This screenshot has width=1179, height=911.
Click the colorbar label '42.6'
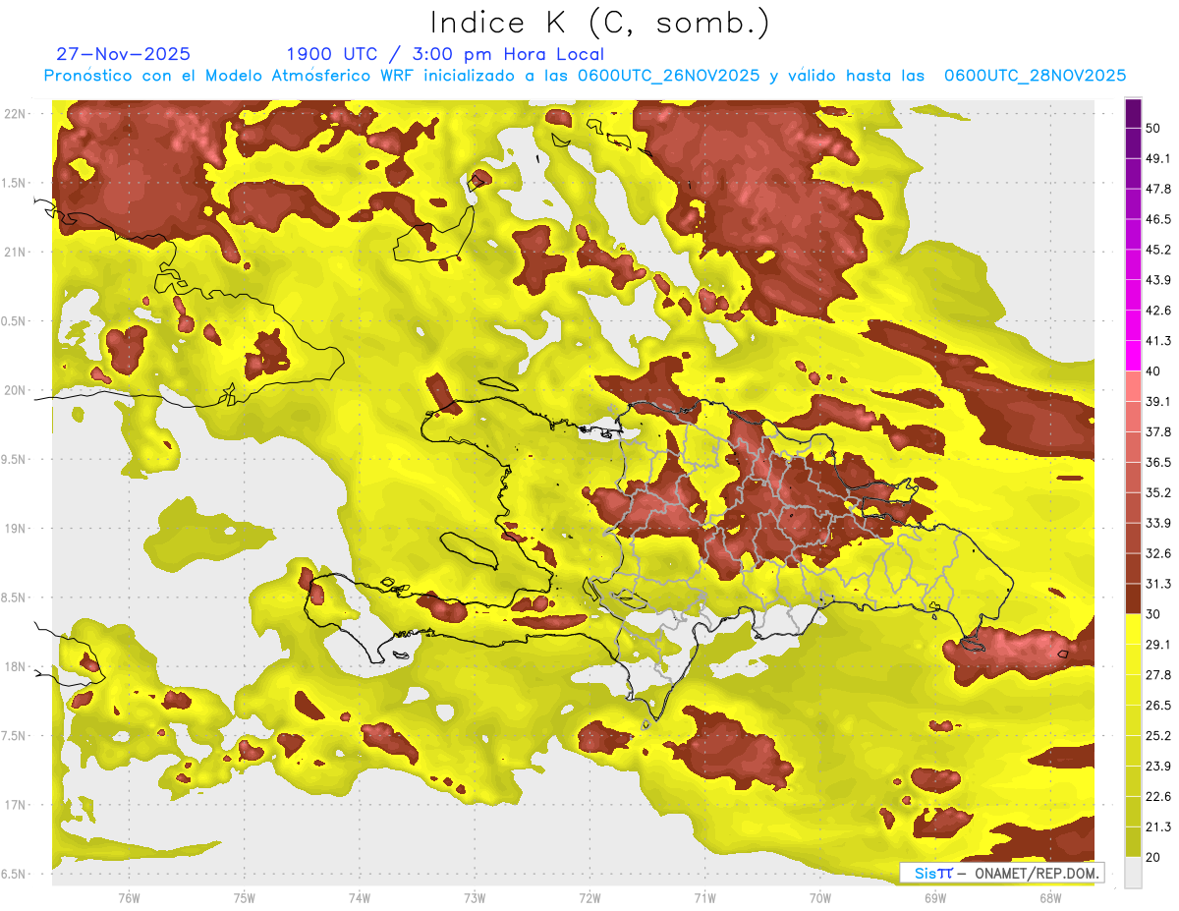click(x=1158, y=311)
